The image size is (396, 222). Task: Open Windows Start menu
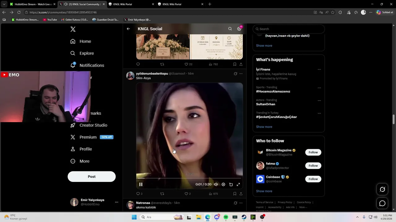tap(134, 217)
